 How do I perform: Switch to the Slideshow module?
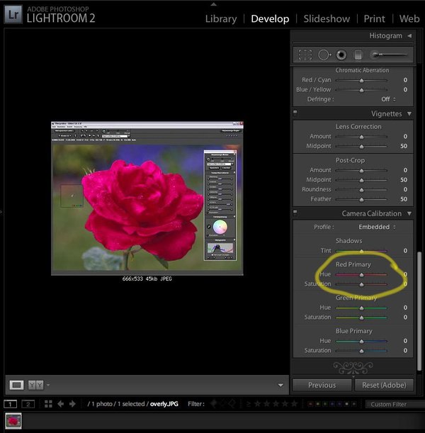[x=327, y=18]
